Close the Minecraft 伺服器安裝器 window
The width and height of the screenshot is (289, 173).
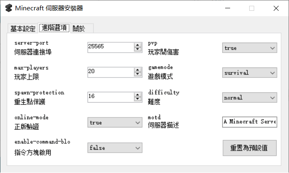(x=276, y=8)
